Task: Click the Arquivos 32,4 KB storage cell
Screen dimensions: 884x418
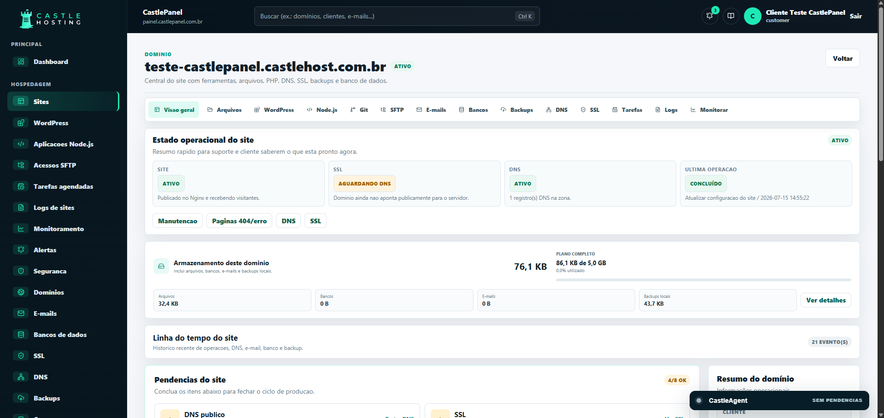Action: [232, 300]
